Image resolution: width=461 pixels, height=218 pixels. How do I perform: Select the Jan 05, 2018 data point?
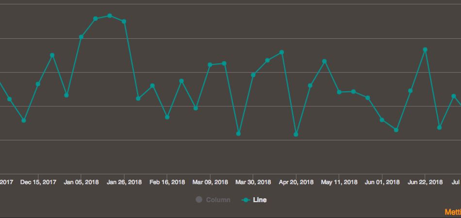tap(81, 37)
